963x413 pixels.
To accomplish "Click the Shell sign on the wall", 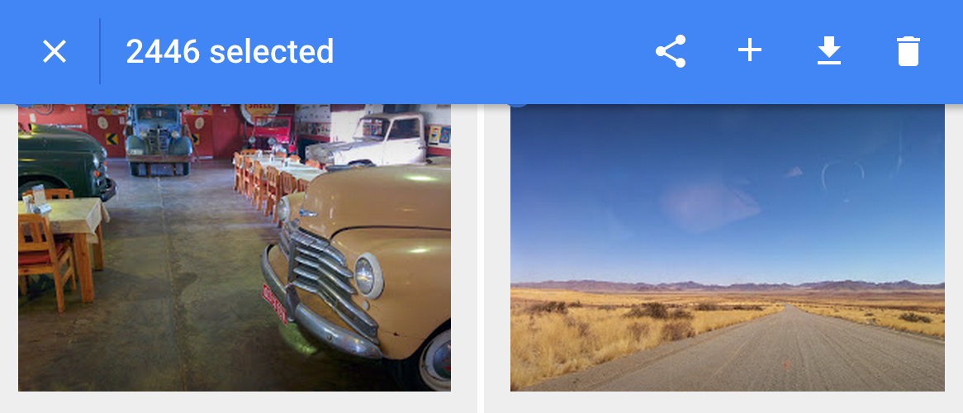I will [x=259, y=112].
